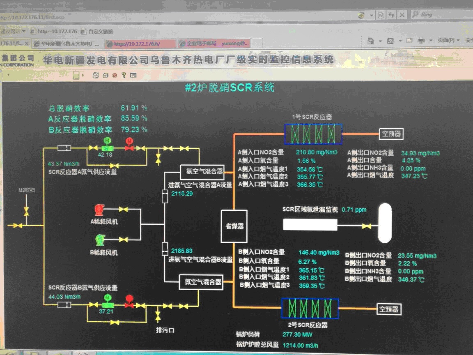Click the mixer A flow value 2115.29
Viewport: 473px width, 355px height.
pos(182,194)
